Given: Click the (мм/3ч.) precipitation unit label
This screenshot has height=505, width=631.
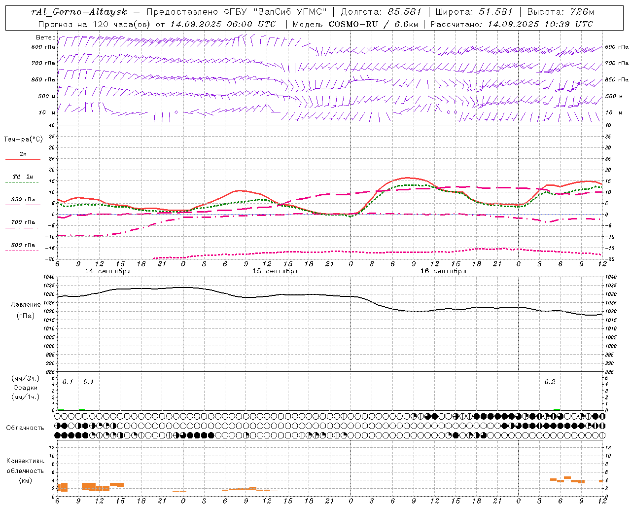Looking at the screenshot, I should [x=26, y=378].
